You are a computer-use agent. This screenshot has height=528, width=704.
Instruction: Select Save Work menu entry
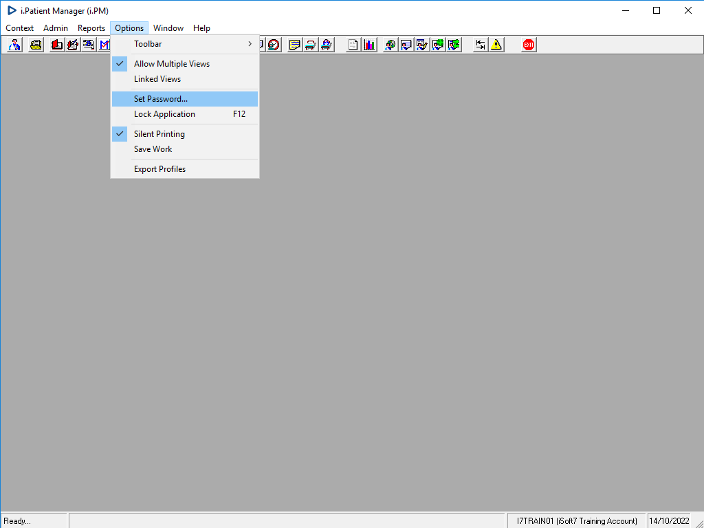click(184, 149)
